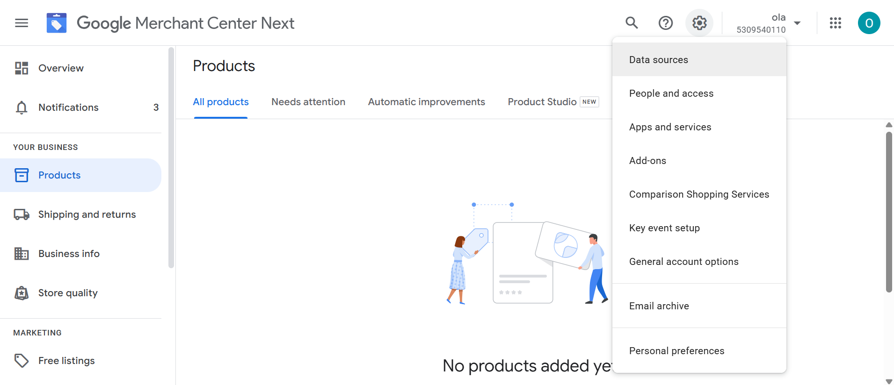The height and width of the screenshot is (385, 894).
Task: Open General account options
Action: [699, 262]
